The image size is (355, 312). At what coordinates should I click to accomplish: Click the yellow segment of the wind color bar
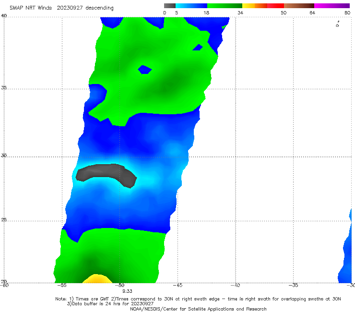pos(248,6)
